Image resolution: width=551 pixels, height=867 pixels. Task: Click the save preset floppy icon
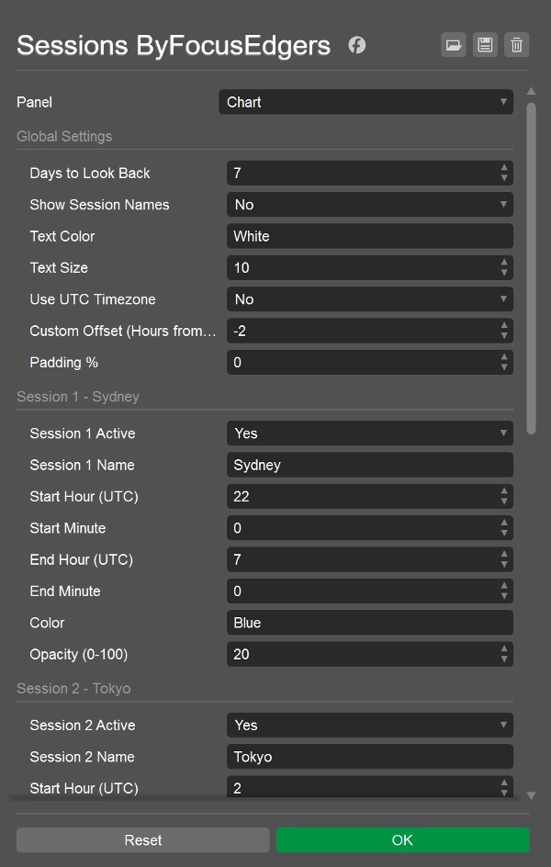pos(485,45)
